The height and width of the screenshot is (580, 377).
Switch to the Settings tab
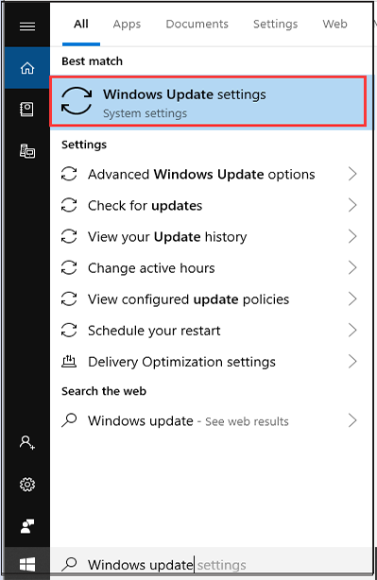point(275,24)
